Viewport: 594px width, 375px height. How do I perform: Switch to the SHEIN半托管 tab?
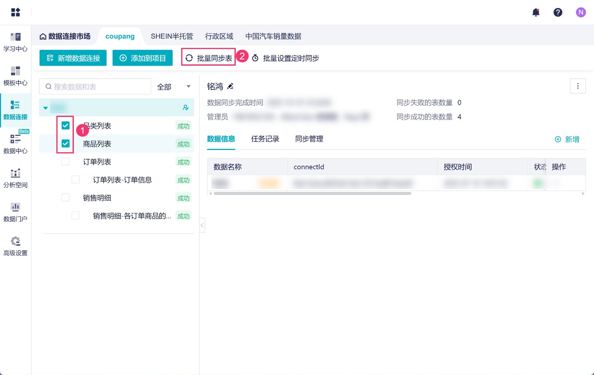[x=172, y=36]
